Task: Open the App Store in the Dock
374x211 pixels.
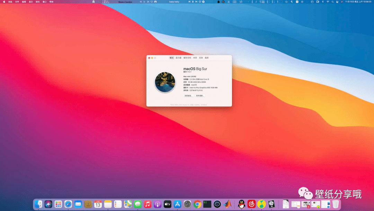Action: point(177,204)
